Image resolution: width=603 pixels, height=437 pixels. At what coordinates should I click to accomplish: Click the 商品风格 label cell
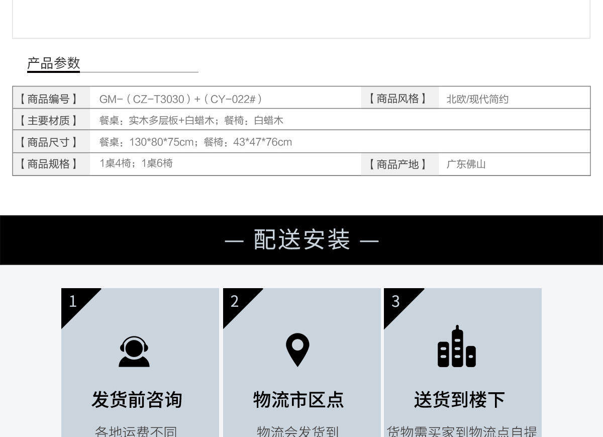pyautogui.click(x=397, y=99)
